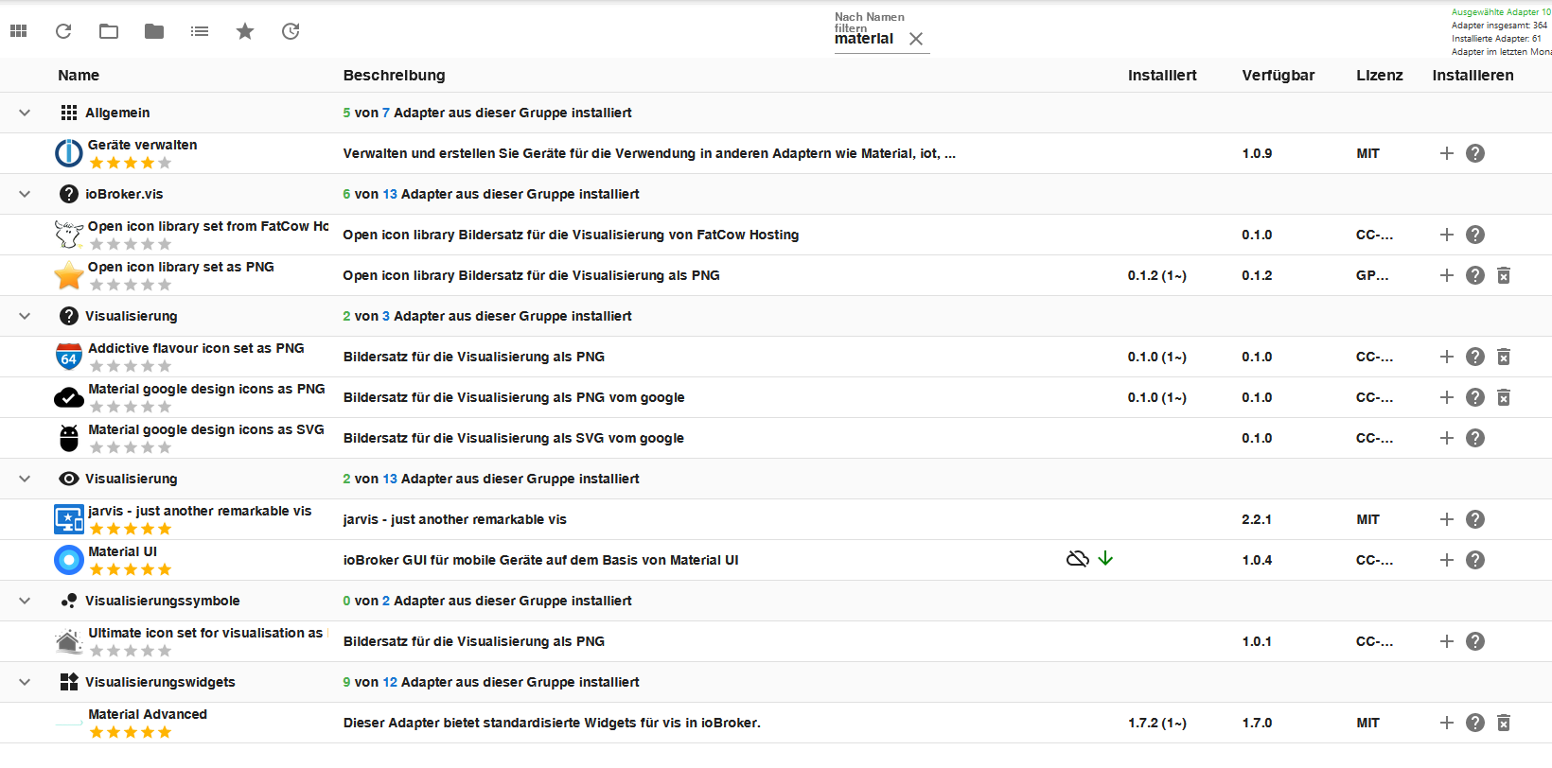Viewport: 1552px width, 768px height.
Task: Click the "Material google design icons as SVG" name
Action: (x=206, y=429)
